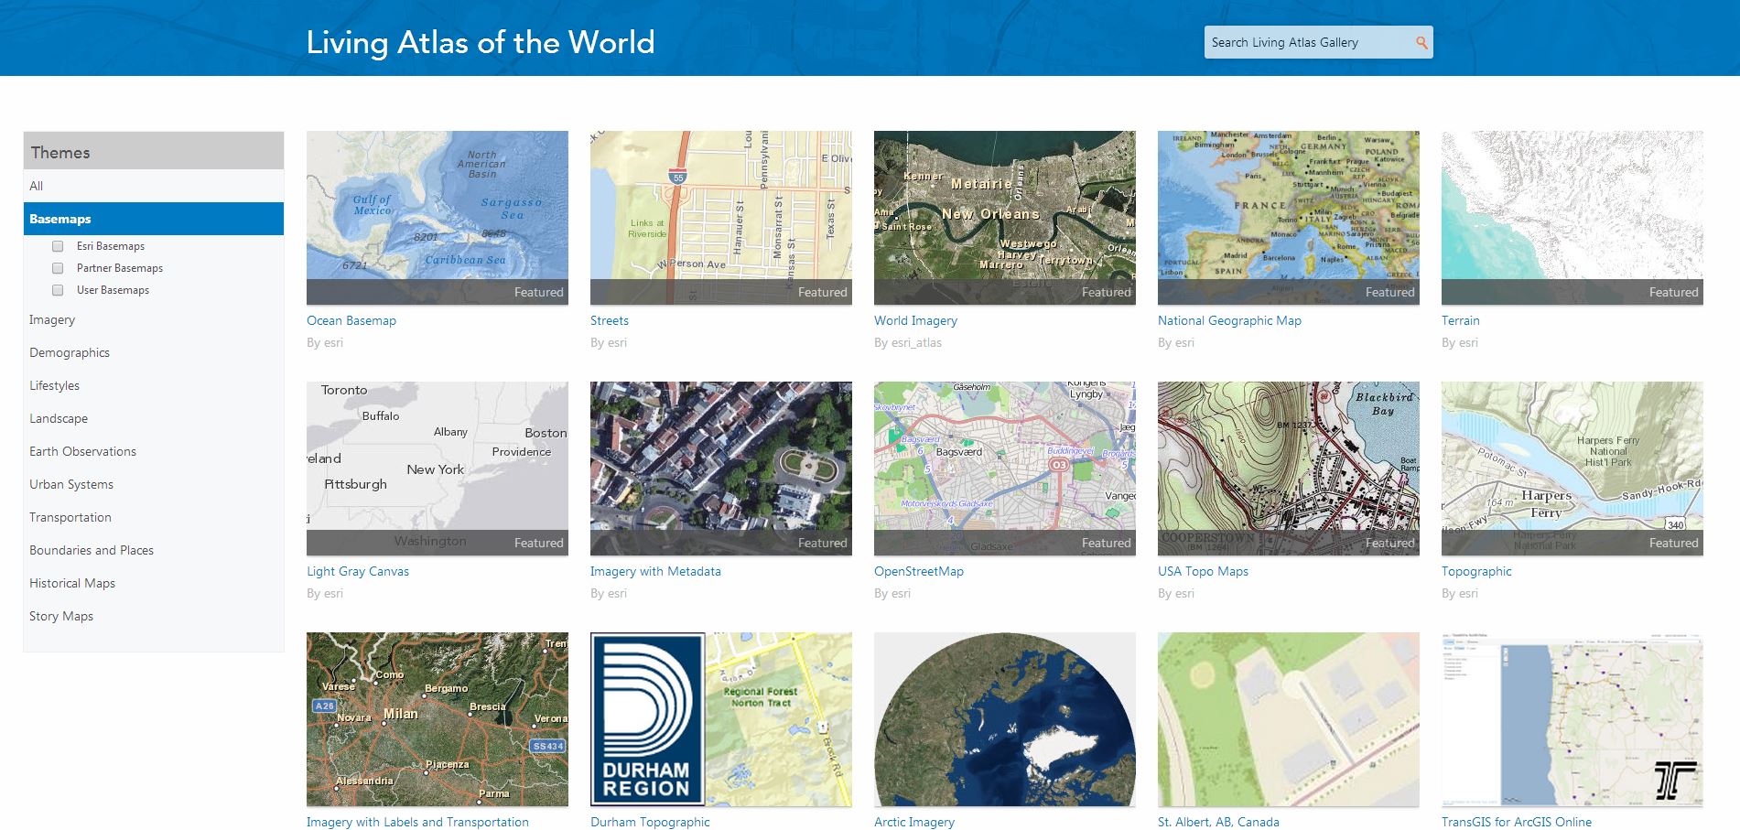Open the Topographic basemap thumbnail
The width and height of the screenshot is (1740, 830).
click(1572, 469)
